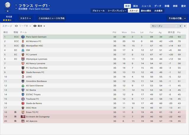Viewport: 189px width, 135px height.
Task: Click the Paris Saint-Germain club crest
Action: pos(23,37)
